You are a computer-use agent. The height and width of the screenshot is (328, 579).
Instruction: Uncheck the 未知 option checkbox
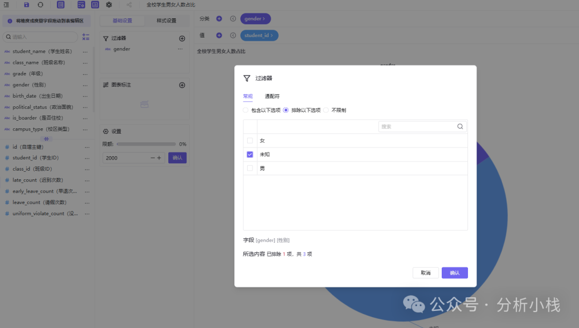pos(250,154)
